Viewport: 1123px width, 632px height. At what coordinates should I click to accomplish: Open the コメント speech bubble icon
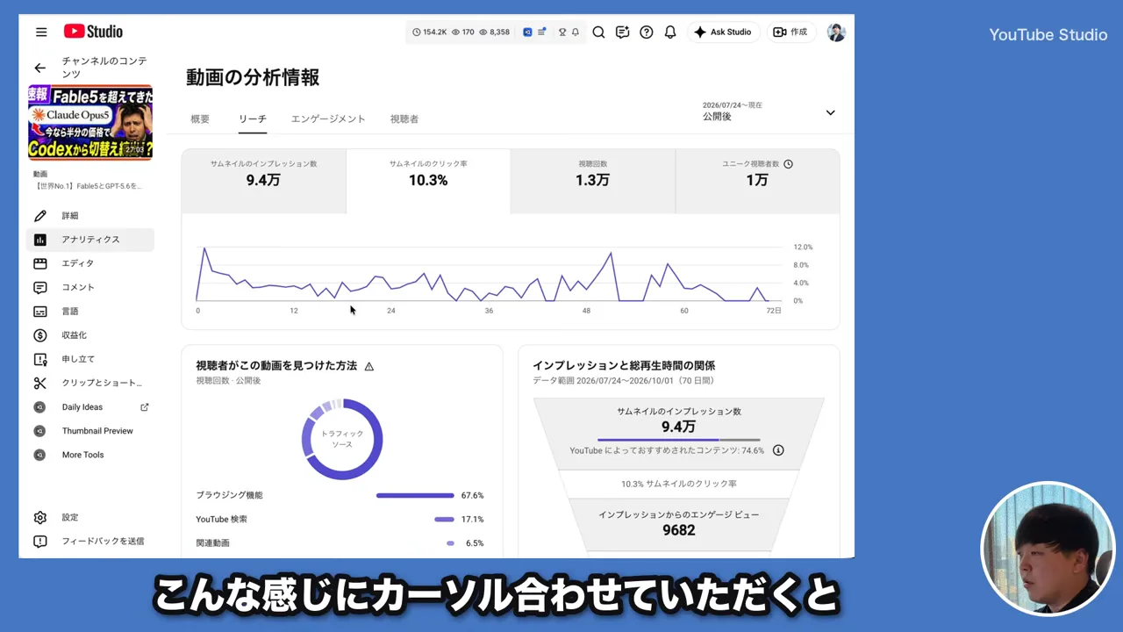point(40,287)
